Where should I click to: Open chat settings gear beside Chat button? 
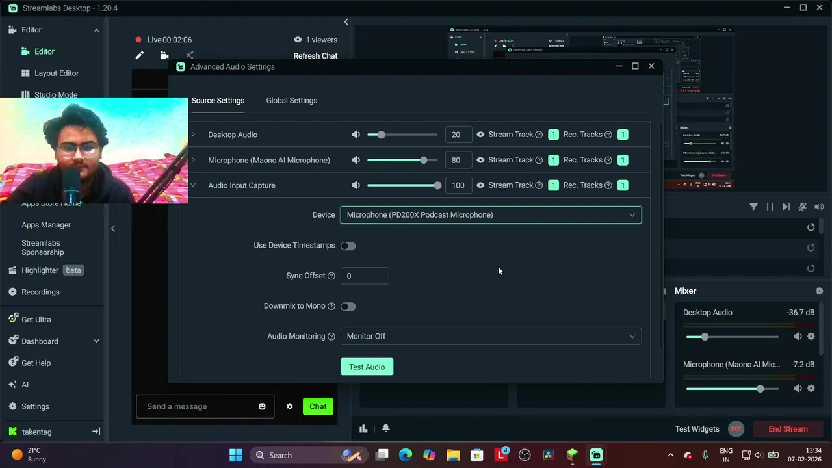(x=290, y=406)
